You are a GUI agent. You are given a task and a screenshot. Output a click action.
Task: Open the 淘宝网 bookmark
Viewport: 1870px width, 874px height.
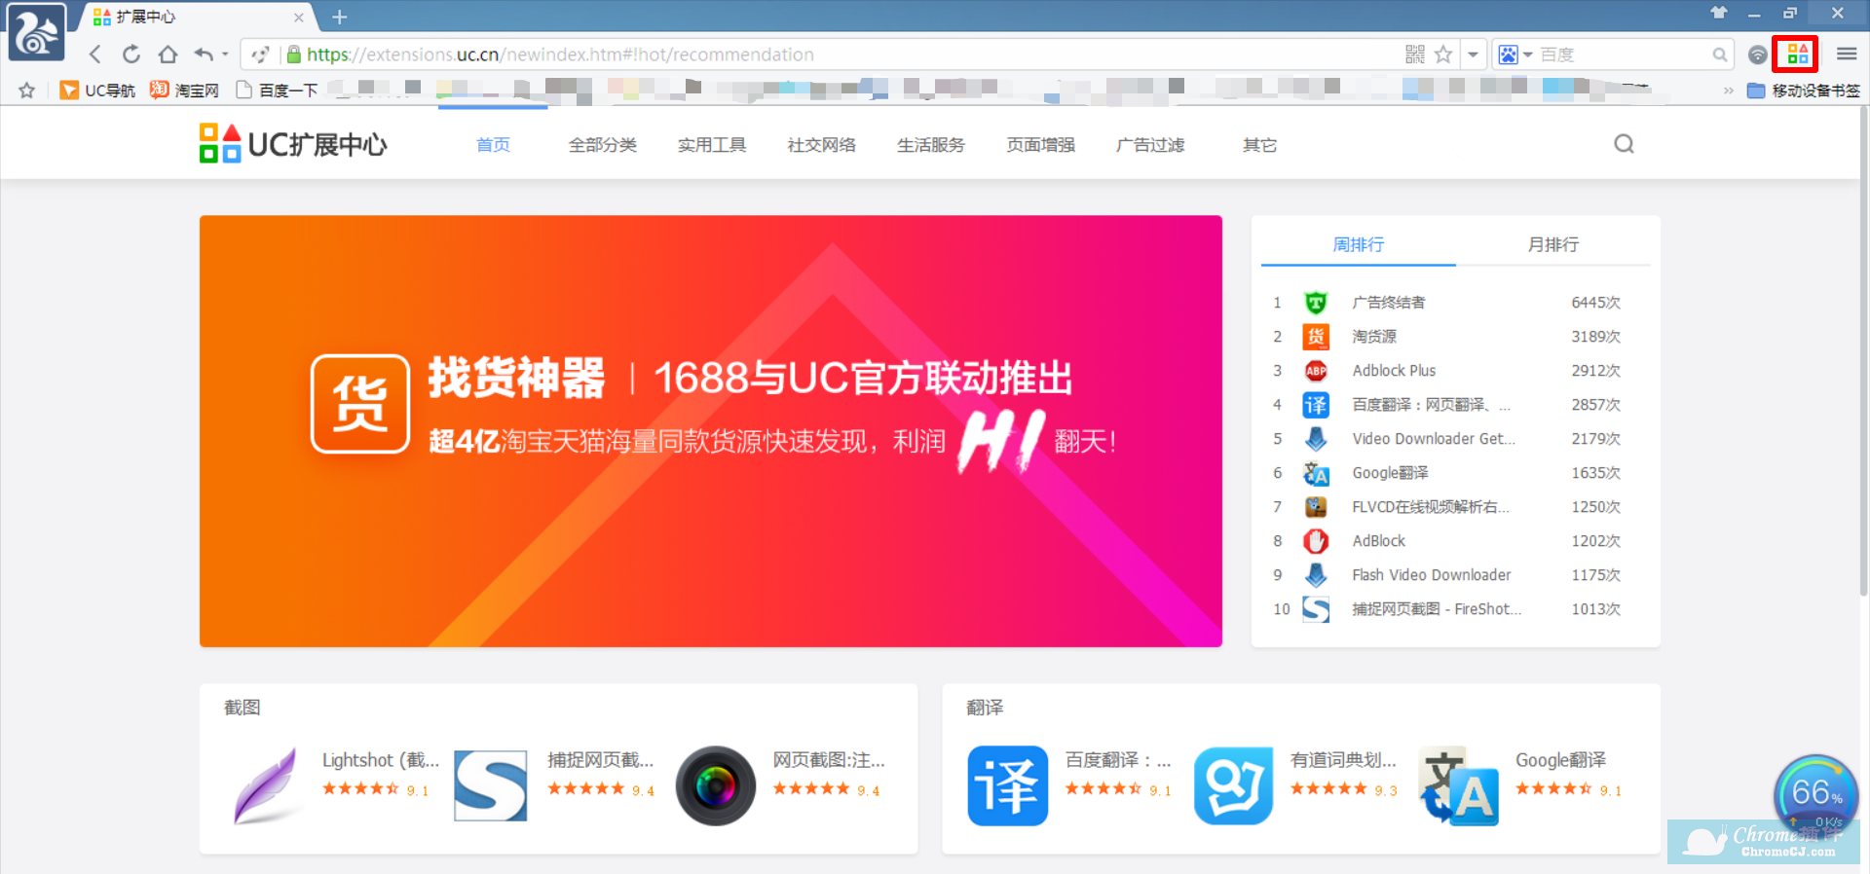pos(184,91)
